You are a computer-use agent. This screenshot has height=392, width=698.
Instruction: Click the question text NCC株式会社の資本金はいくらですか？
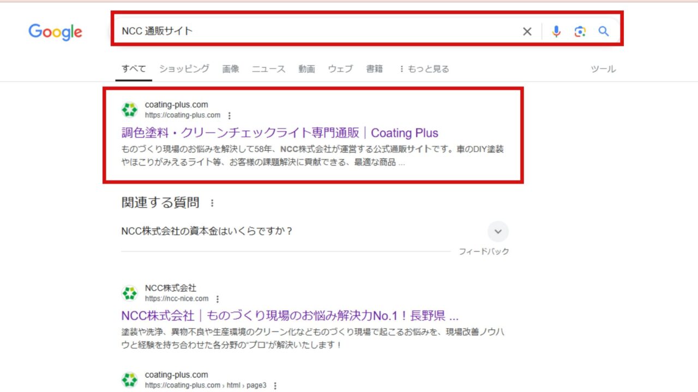tap(207, 231)
